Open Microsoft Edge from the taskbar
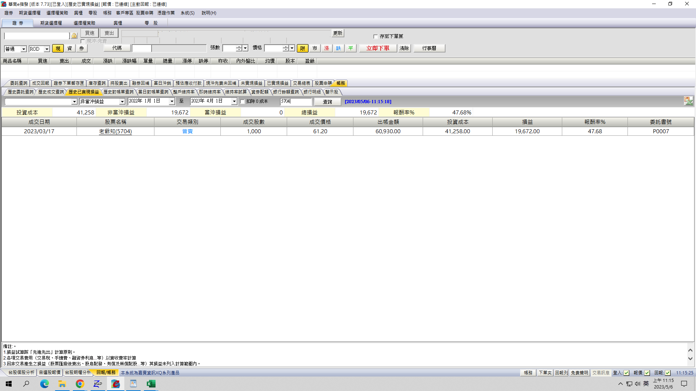 click(44, 384)
